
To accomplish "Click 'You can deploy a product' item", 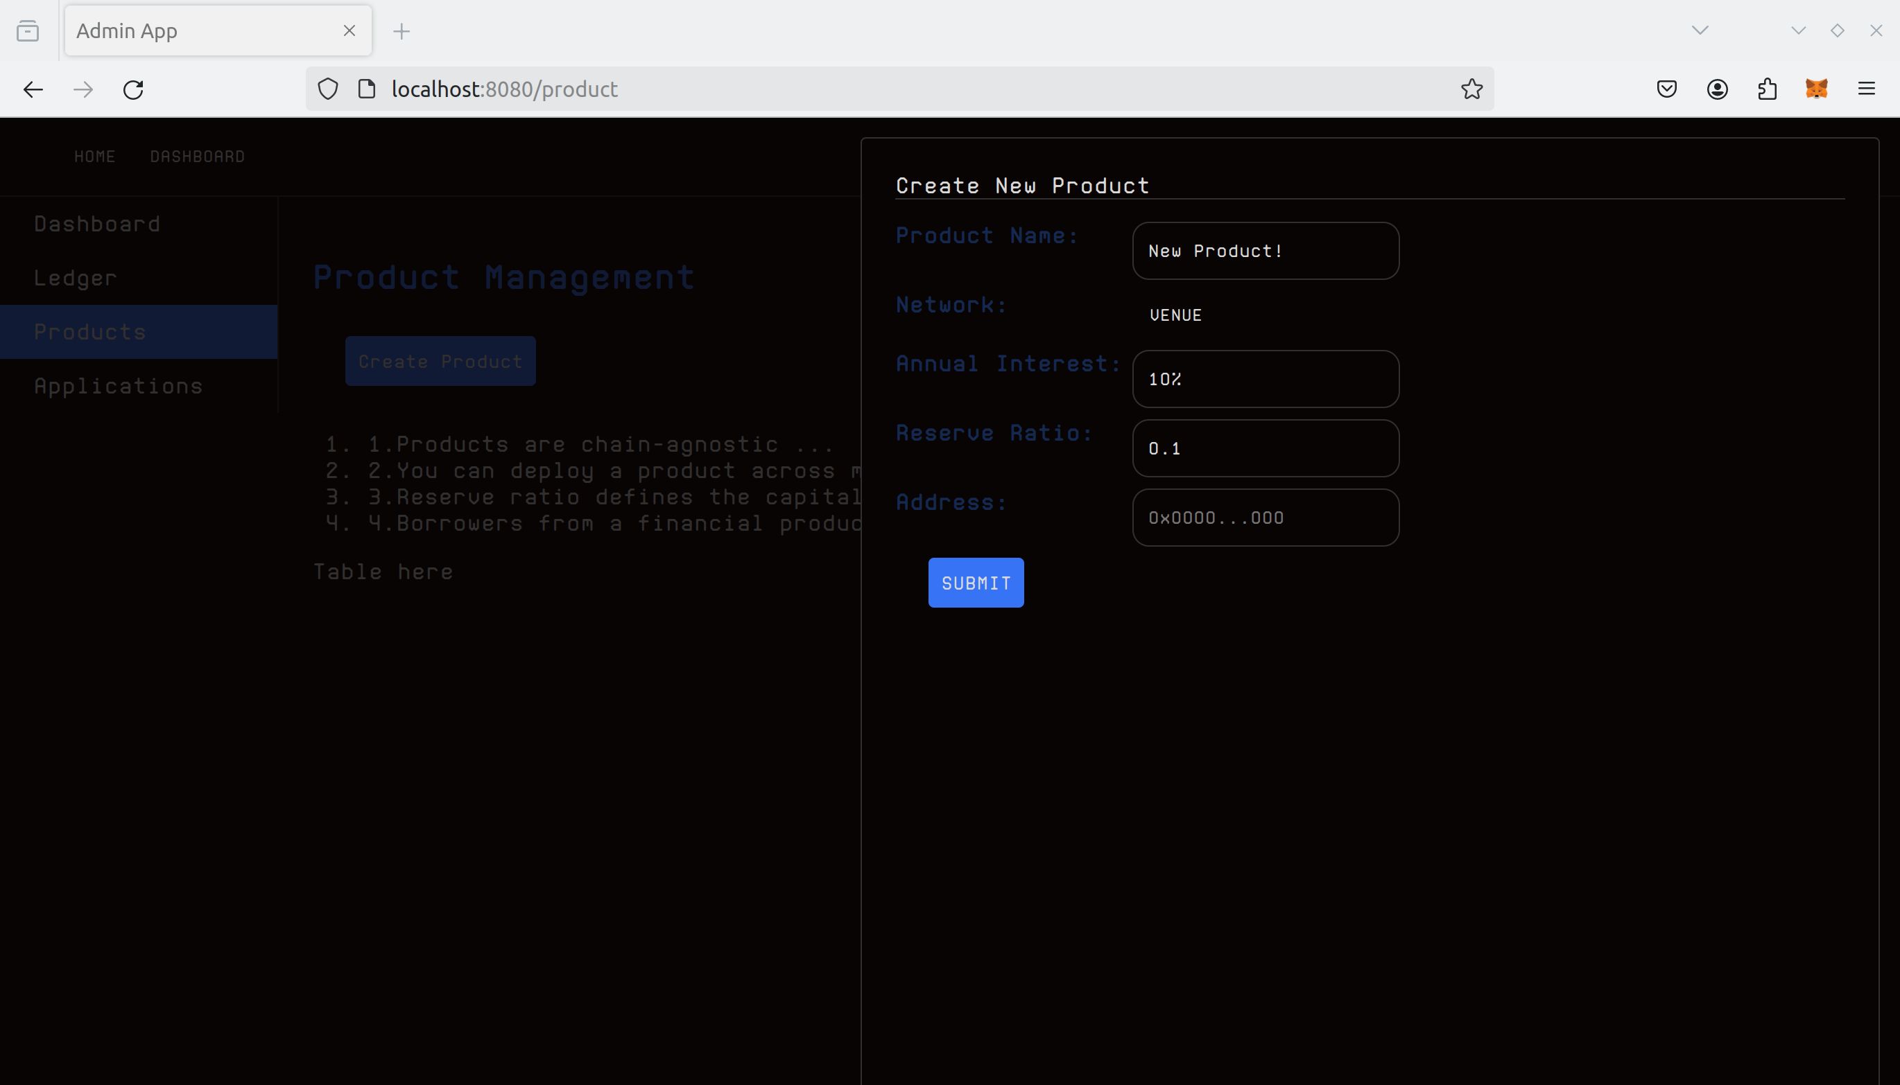I will pyautogui.click(x=614, y=471).
